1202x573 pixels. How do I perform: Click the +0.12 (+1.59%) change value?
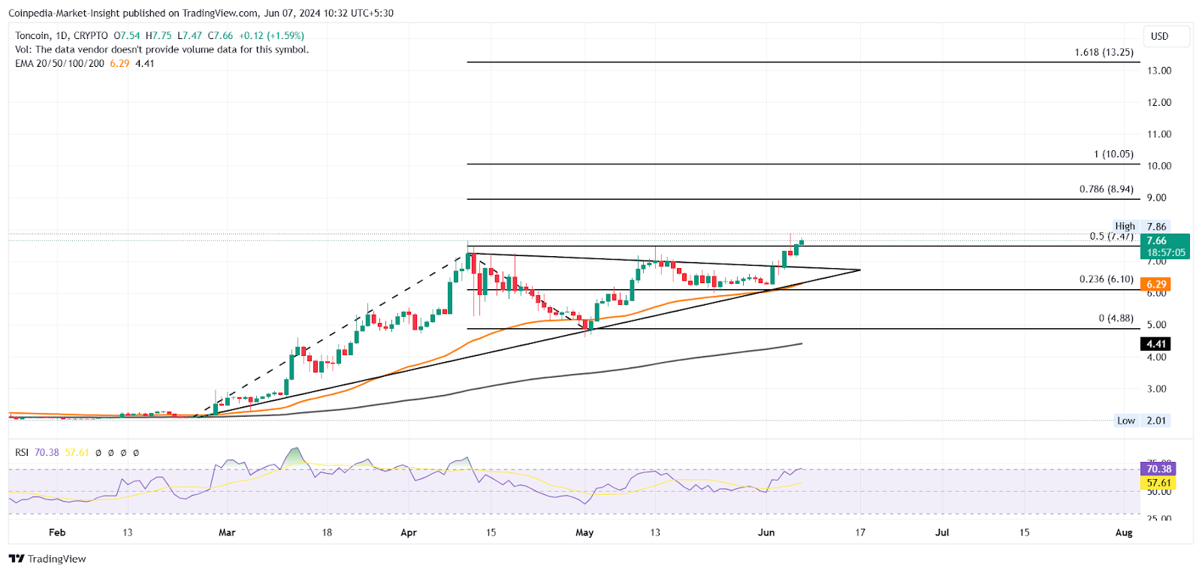272,35
